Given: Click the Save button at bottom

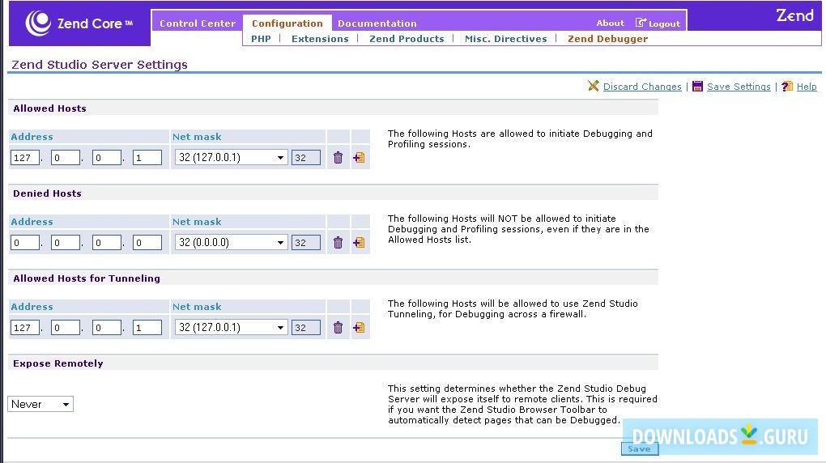Looking at the screenshot, I should 640,448.
